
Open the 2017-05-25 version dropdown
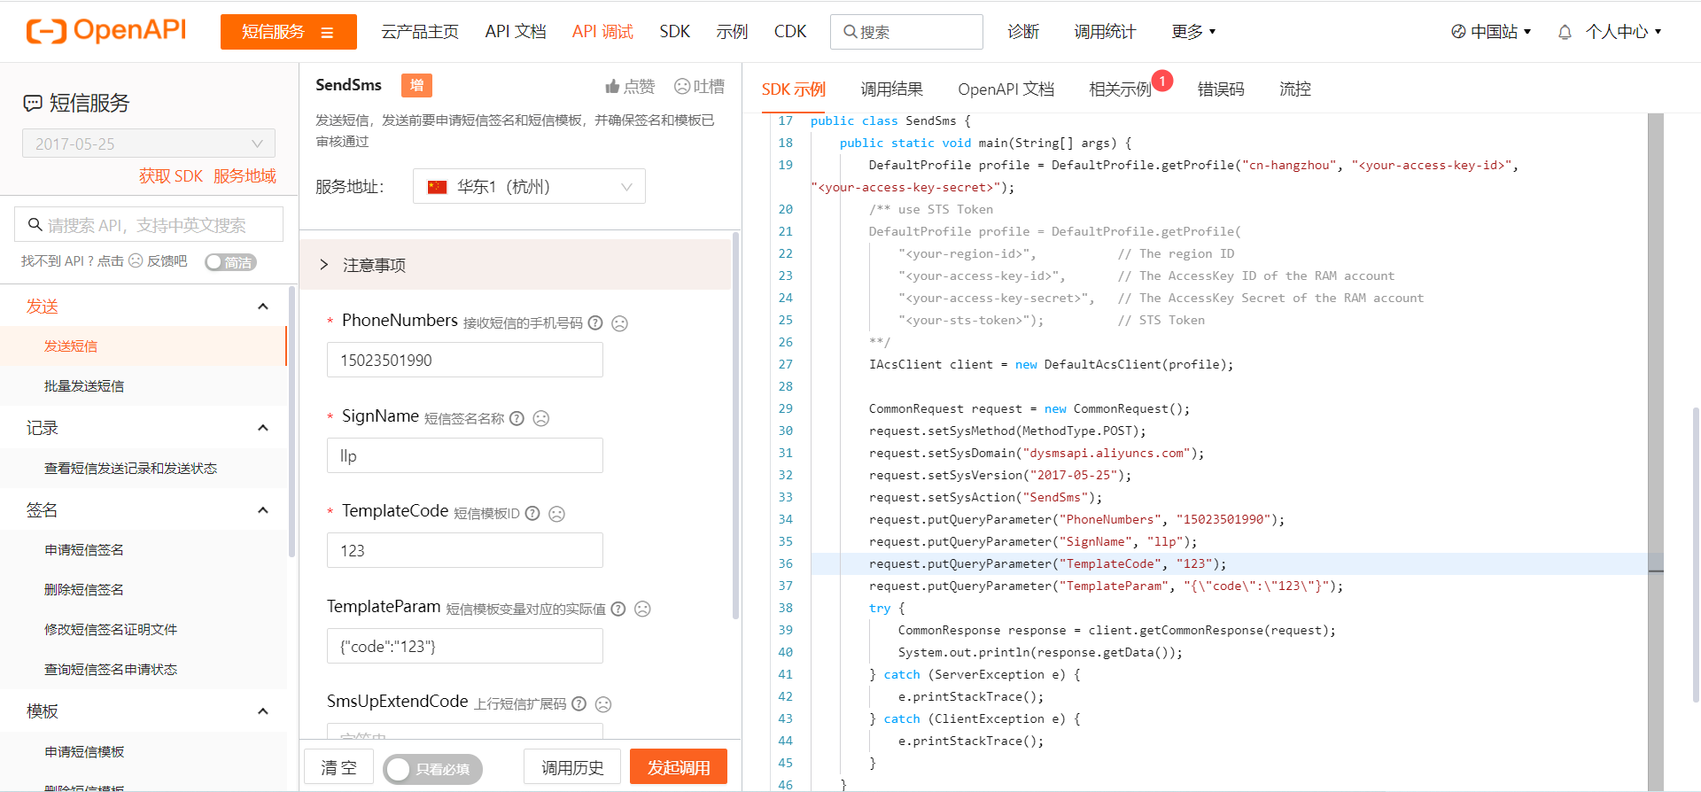click(x=148, y=144)
